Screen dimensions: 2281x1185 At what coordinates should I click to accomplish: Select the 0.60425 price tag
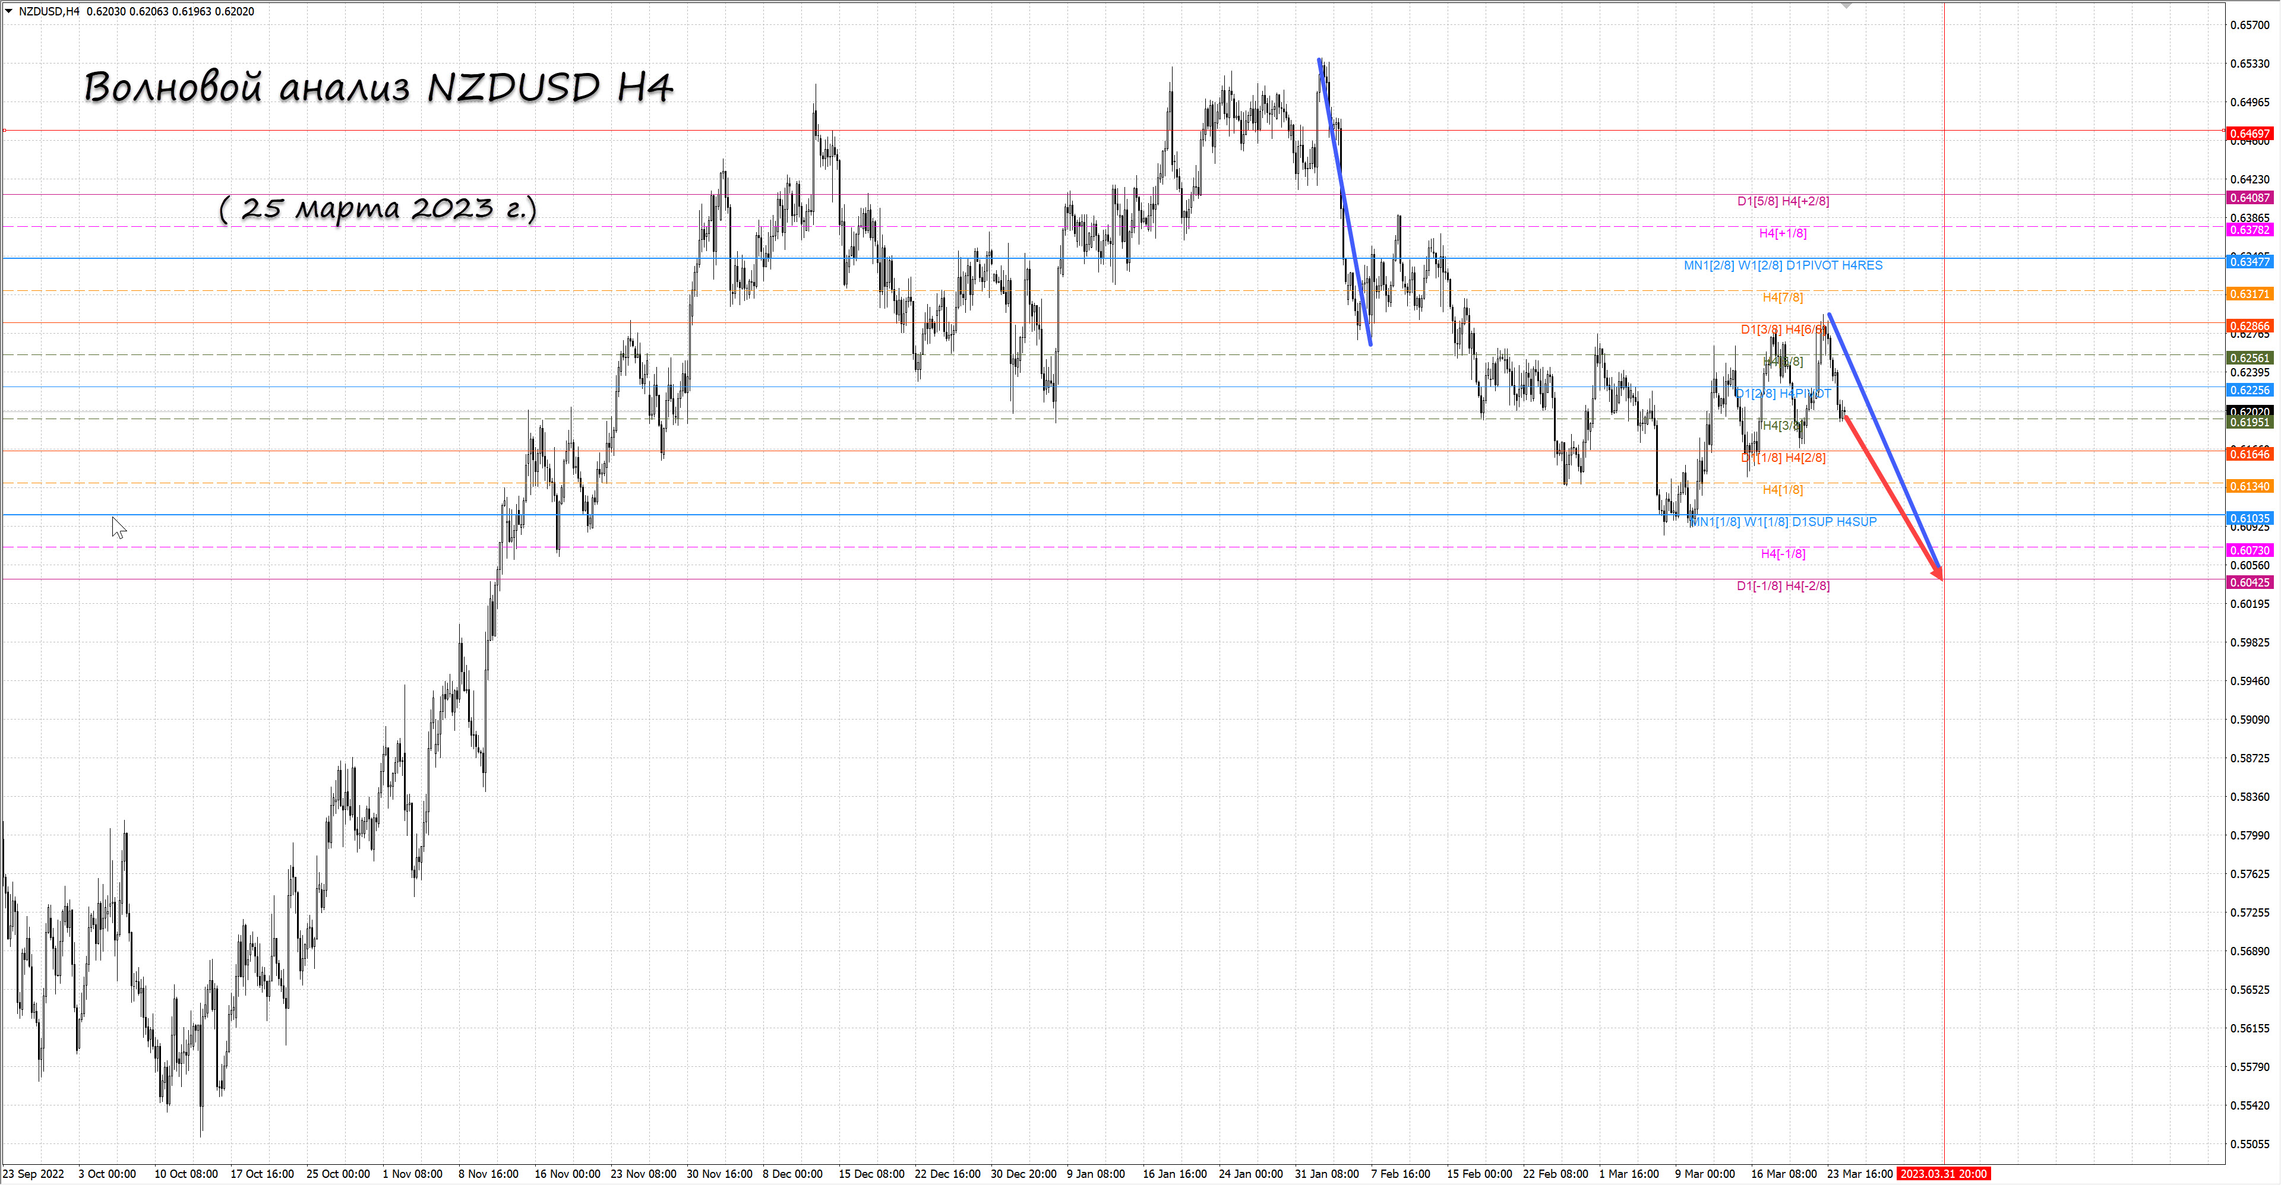tap(2249, 582)
